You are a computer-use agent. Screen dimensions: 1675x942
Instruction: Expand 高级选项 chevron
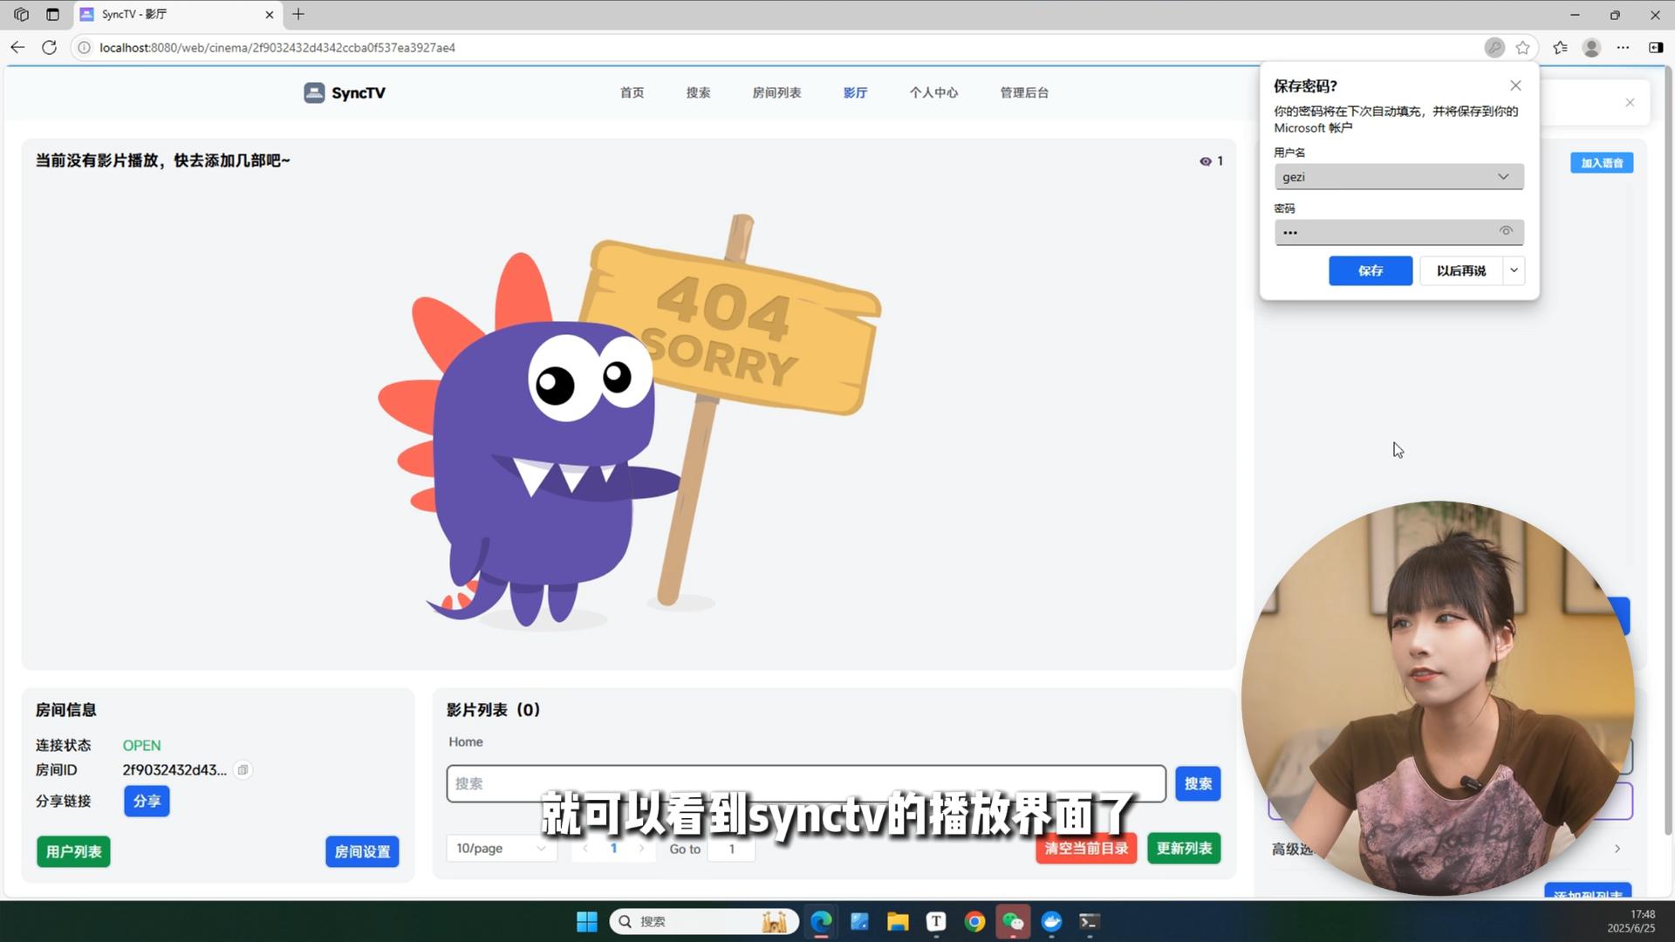1617,849
